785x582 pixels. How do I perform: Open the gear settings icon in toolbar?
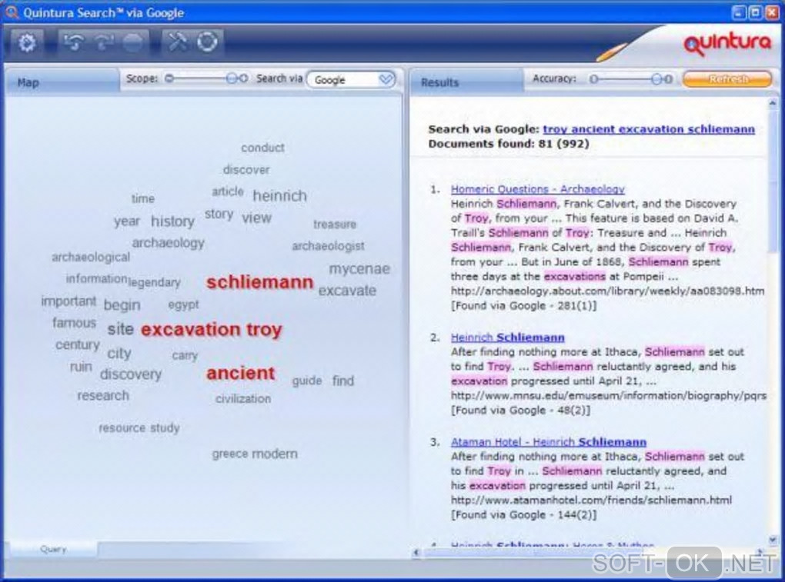point(27,43)
